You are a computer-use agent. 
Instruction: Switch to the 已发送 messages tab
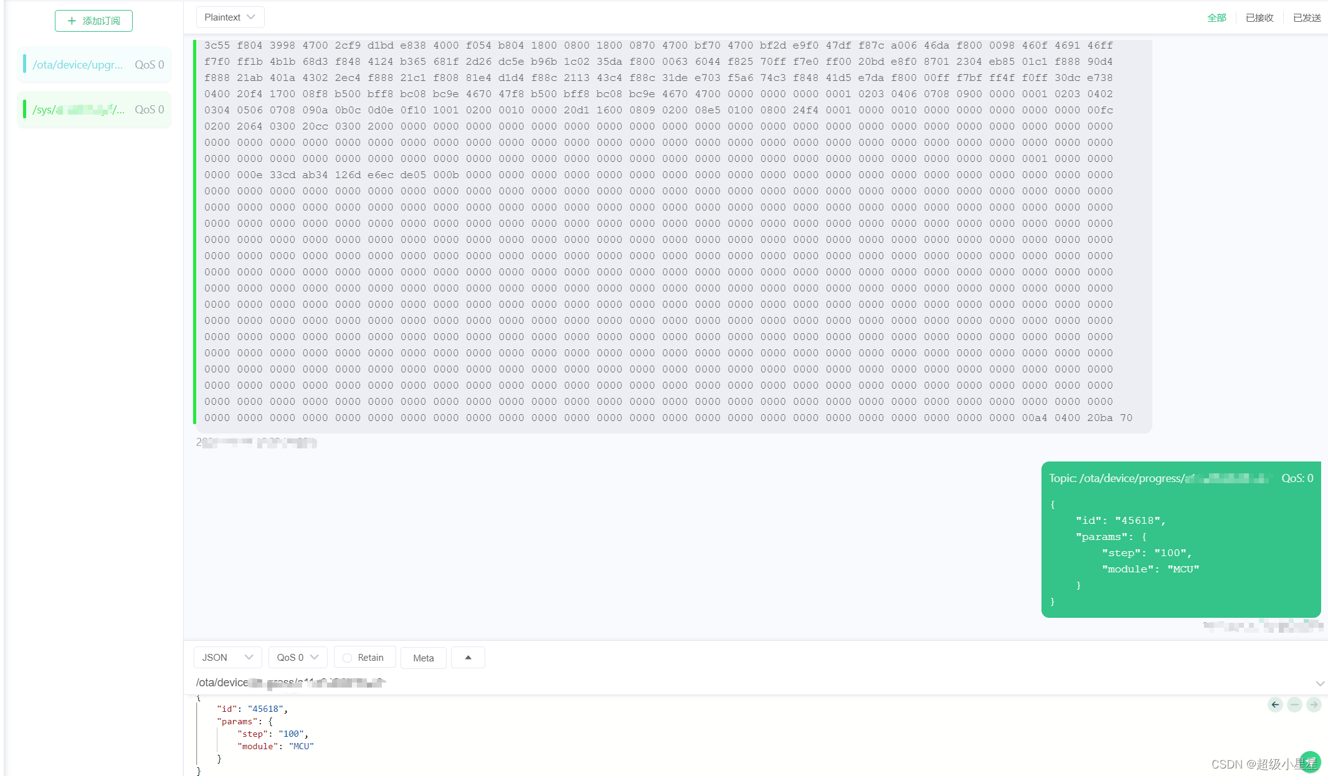(x=1306, y=17)
